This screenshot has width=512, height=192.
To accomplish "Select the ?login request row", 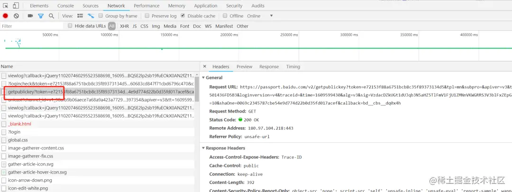I will pyautogui.click(x=97, y=132).
